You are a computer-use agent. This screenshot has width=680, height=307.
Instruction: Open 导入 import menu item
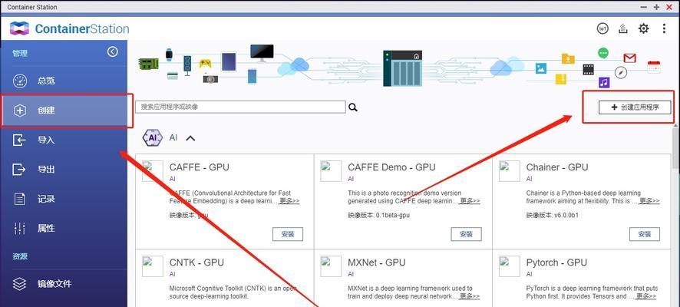(64, 140)
